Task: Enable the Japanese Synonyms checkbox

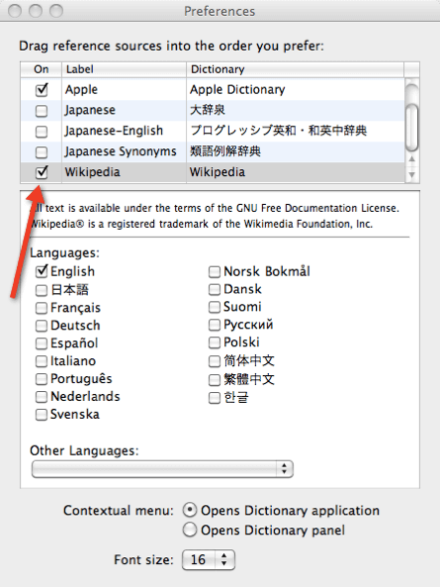Action: pyautogui.click(x=42, y=152)
